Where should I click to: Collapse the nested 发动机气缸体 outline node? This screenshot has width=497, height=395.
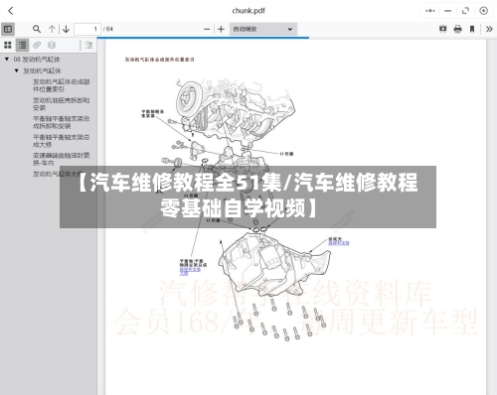click(17, 70)
